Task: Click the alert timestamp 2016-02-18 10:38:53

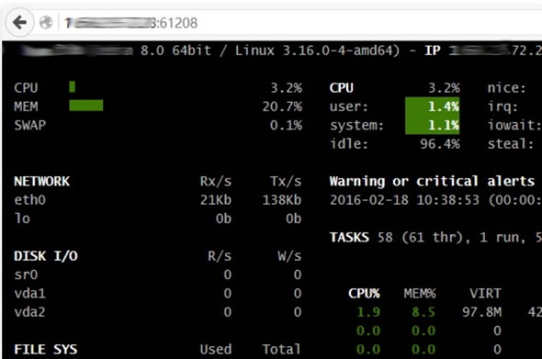Action: click(404, 200)
